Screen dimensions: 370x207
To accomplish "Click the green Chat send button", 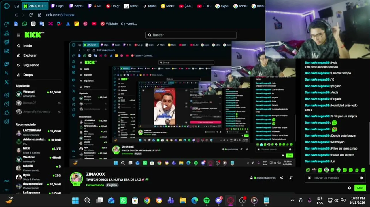I will (x=360, y=188).
